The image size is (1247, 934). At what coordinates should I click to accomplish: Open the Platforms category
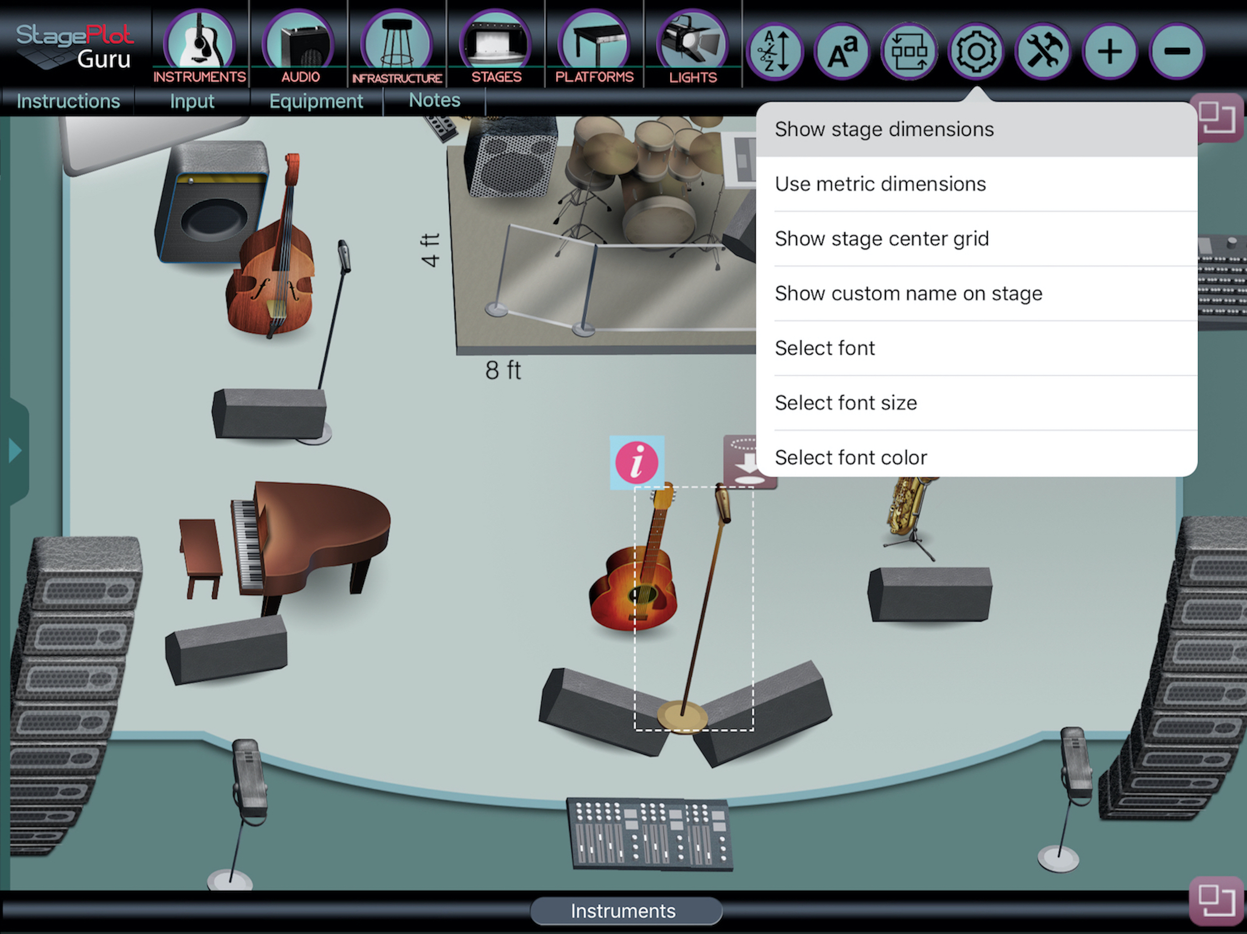click(594, 46)
